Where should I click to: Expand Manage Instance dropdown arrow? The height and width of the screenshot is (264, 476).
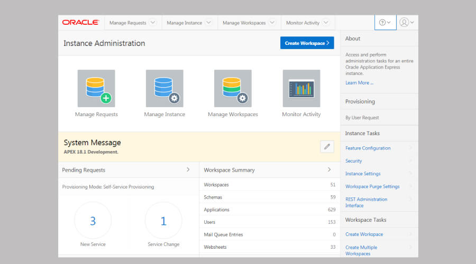(208, 22)
